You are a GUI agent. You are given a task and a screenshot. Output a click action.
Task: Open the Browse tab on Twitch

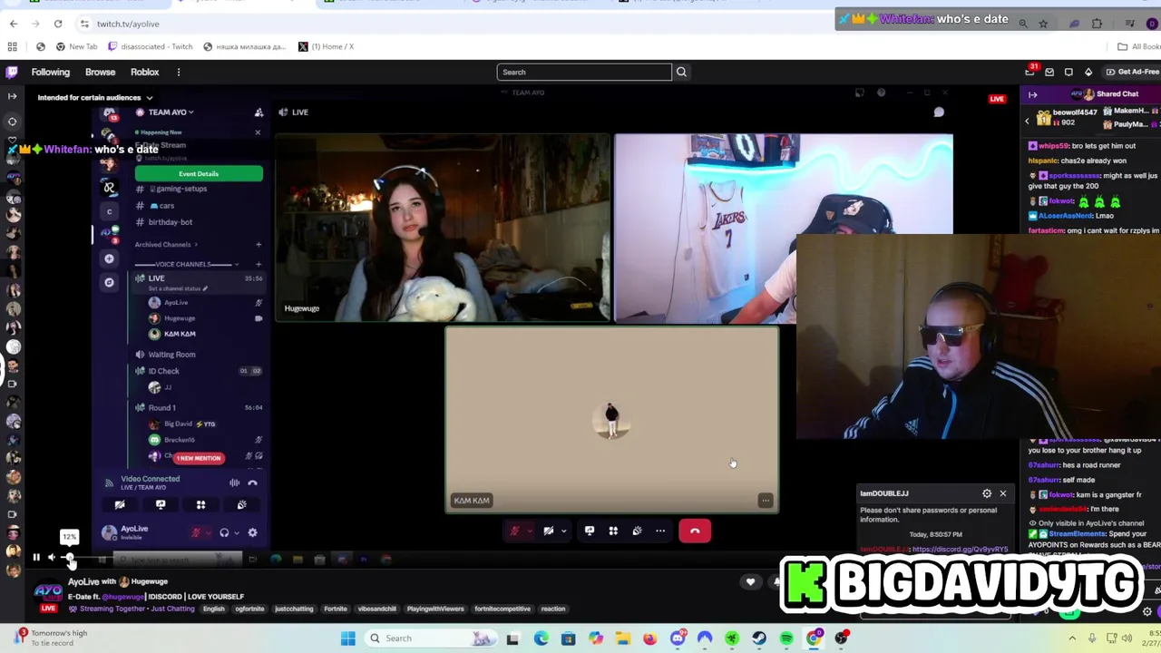(x=100, y=72)
